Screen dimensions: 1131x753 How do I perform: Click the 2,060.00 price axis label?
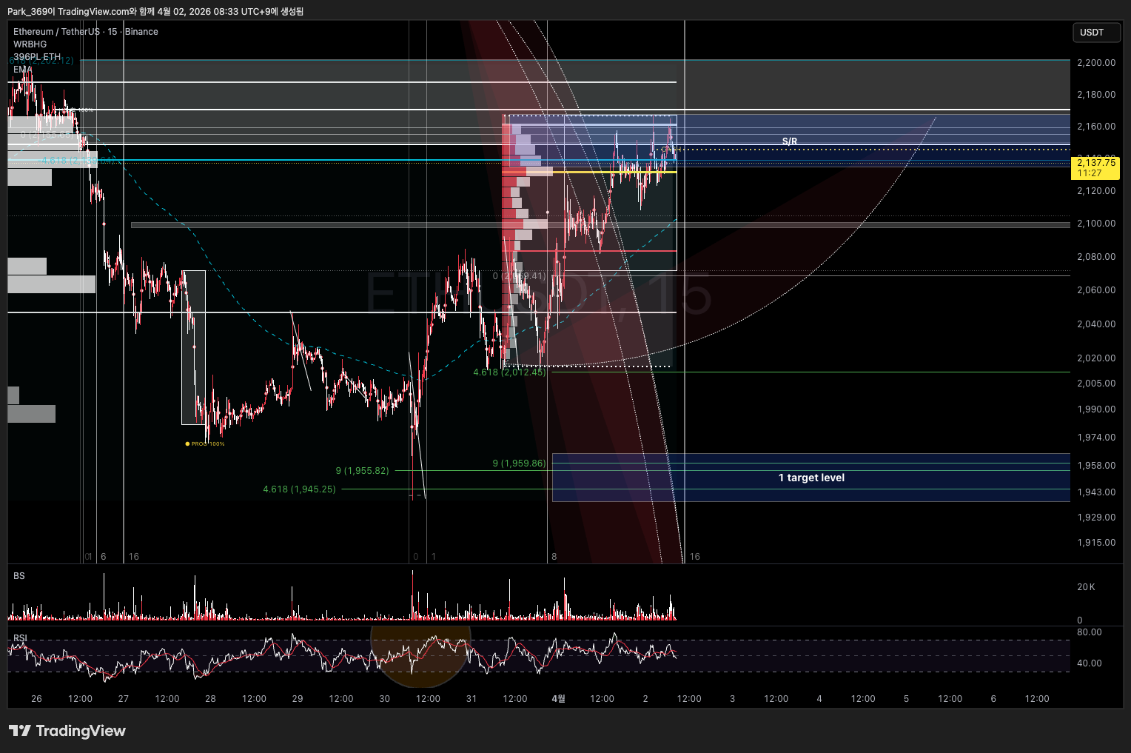(1096, 290)
